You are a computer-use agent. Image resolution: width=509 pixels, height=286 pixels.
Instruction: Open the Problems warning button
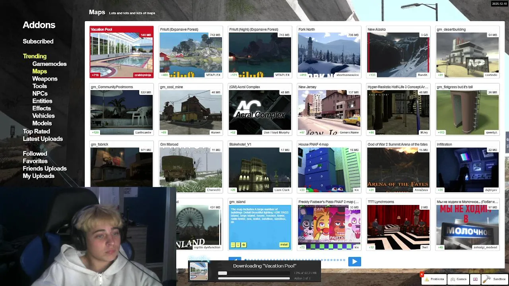434,279
